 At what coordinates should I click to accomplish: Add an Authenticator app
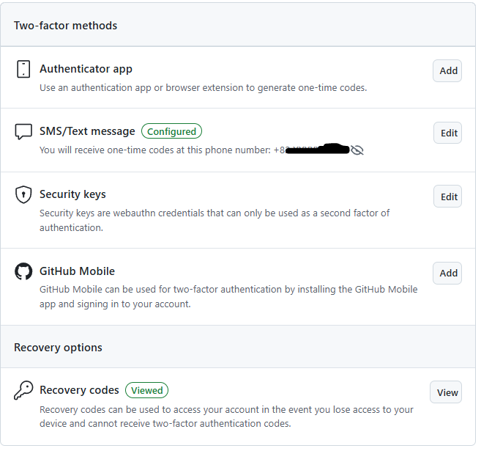point(447,70)
